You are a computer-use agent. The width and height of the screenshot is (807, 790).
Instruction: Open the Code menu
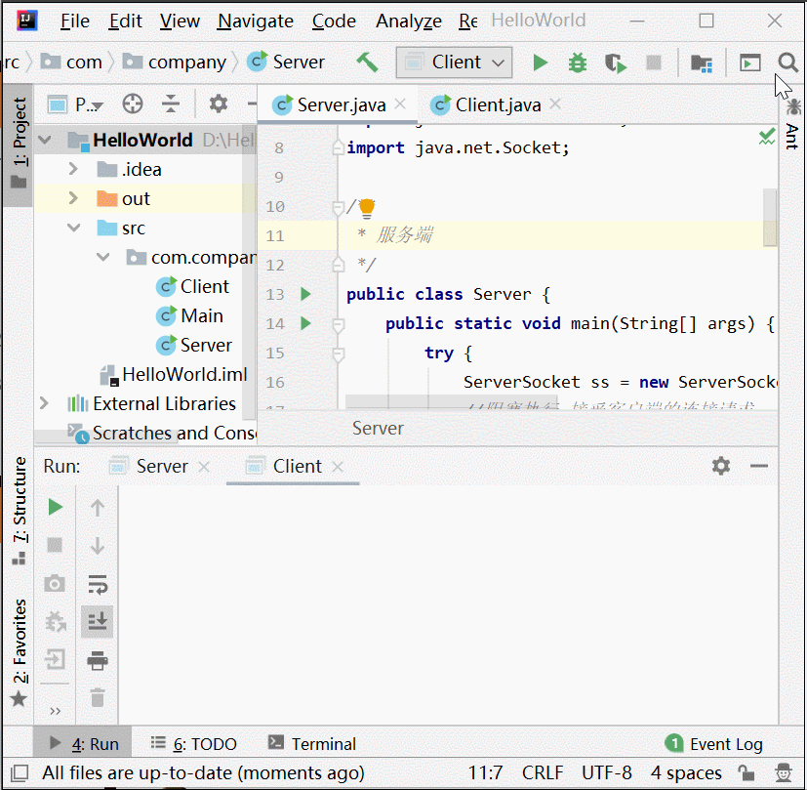pyautogui.click(x=334, y=21)
